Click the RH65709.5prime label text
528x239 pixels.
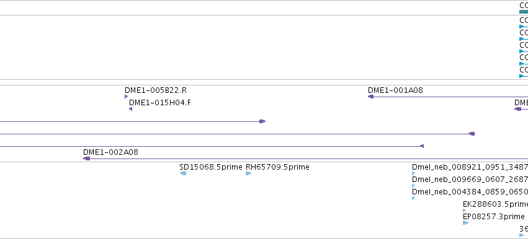(277, 167)
